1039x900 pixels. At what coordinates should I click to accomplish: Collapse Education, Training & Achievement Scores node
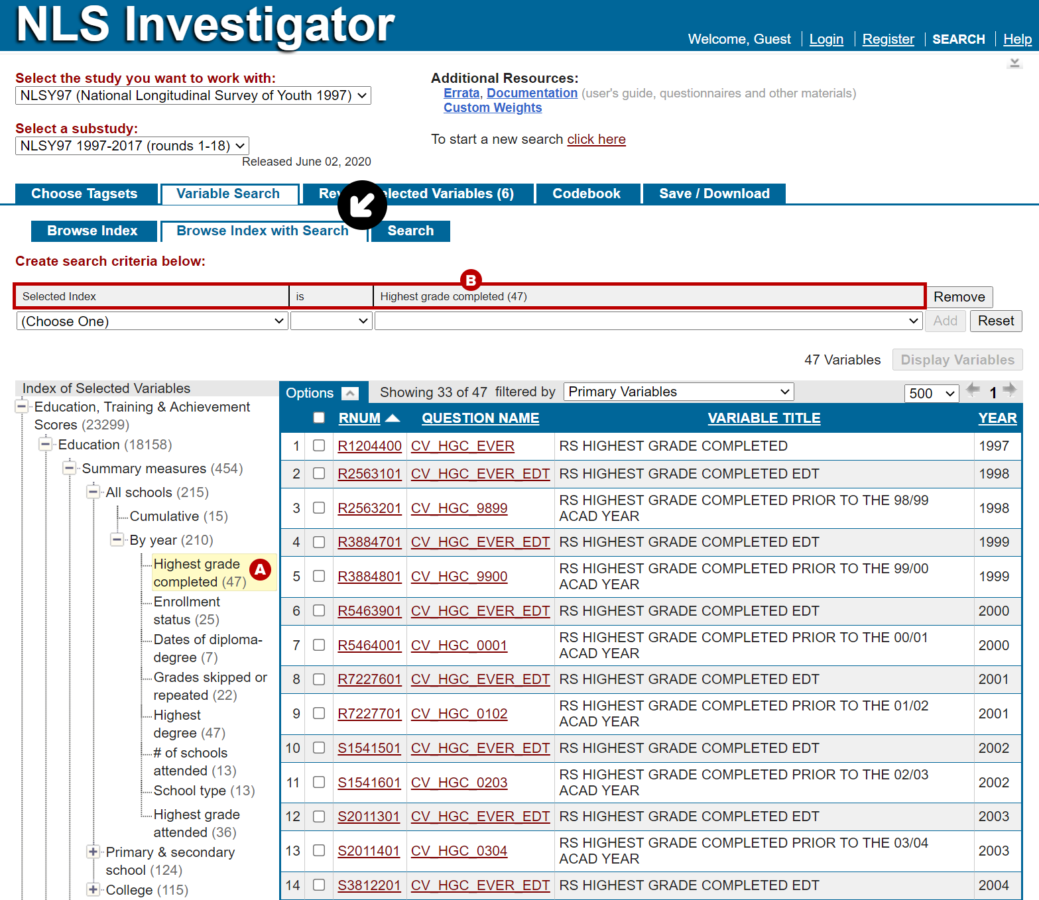coord(22,406)
